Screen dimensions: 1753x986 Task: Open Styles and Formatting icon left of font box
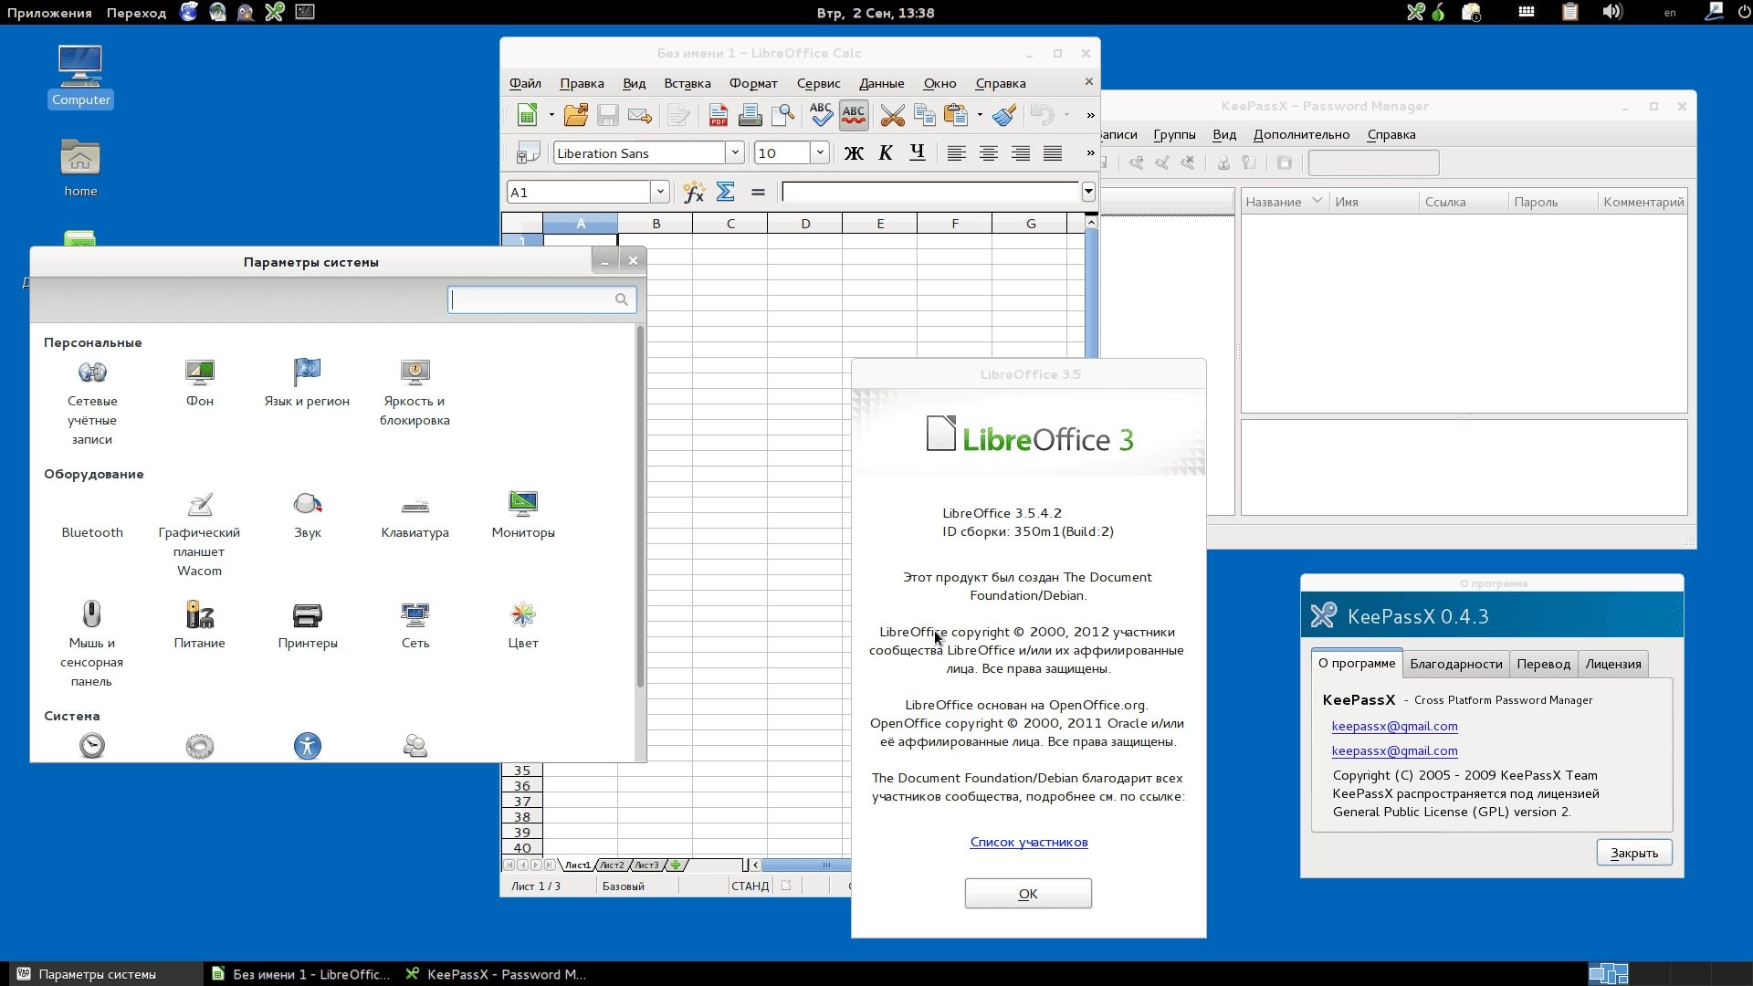tap(528, 153)
